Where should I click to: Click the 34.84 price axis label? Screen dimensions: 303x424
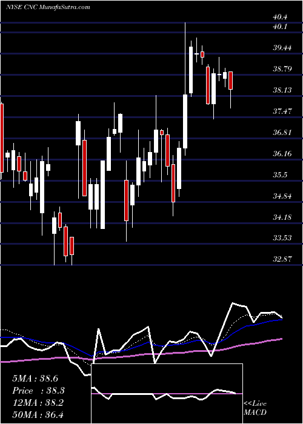point(282,196)
